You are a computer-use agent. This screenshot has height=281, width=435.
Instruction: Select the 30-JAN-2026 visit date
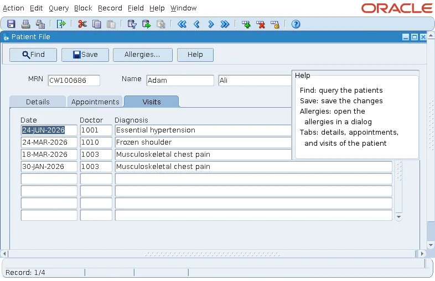coord(49,167)
